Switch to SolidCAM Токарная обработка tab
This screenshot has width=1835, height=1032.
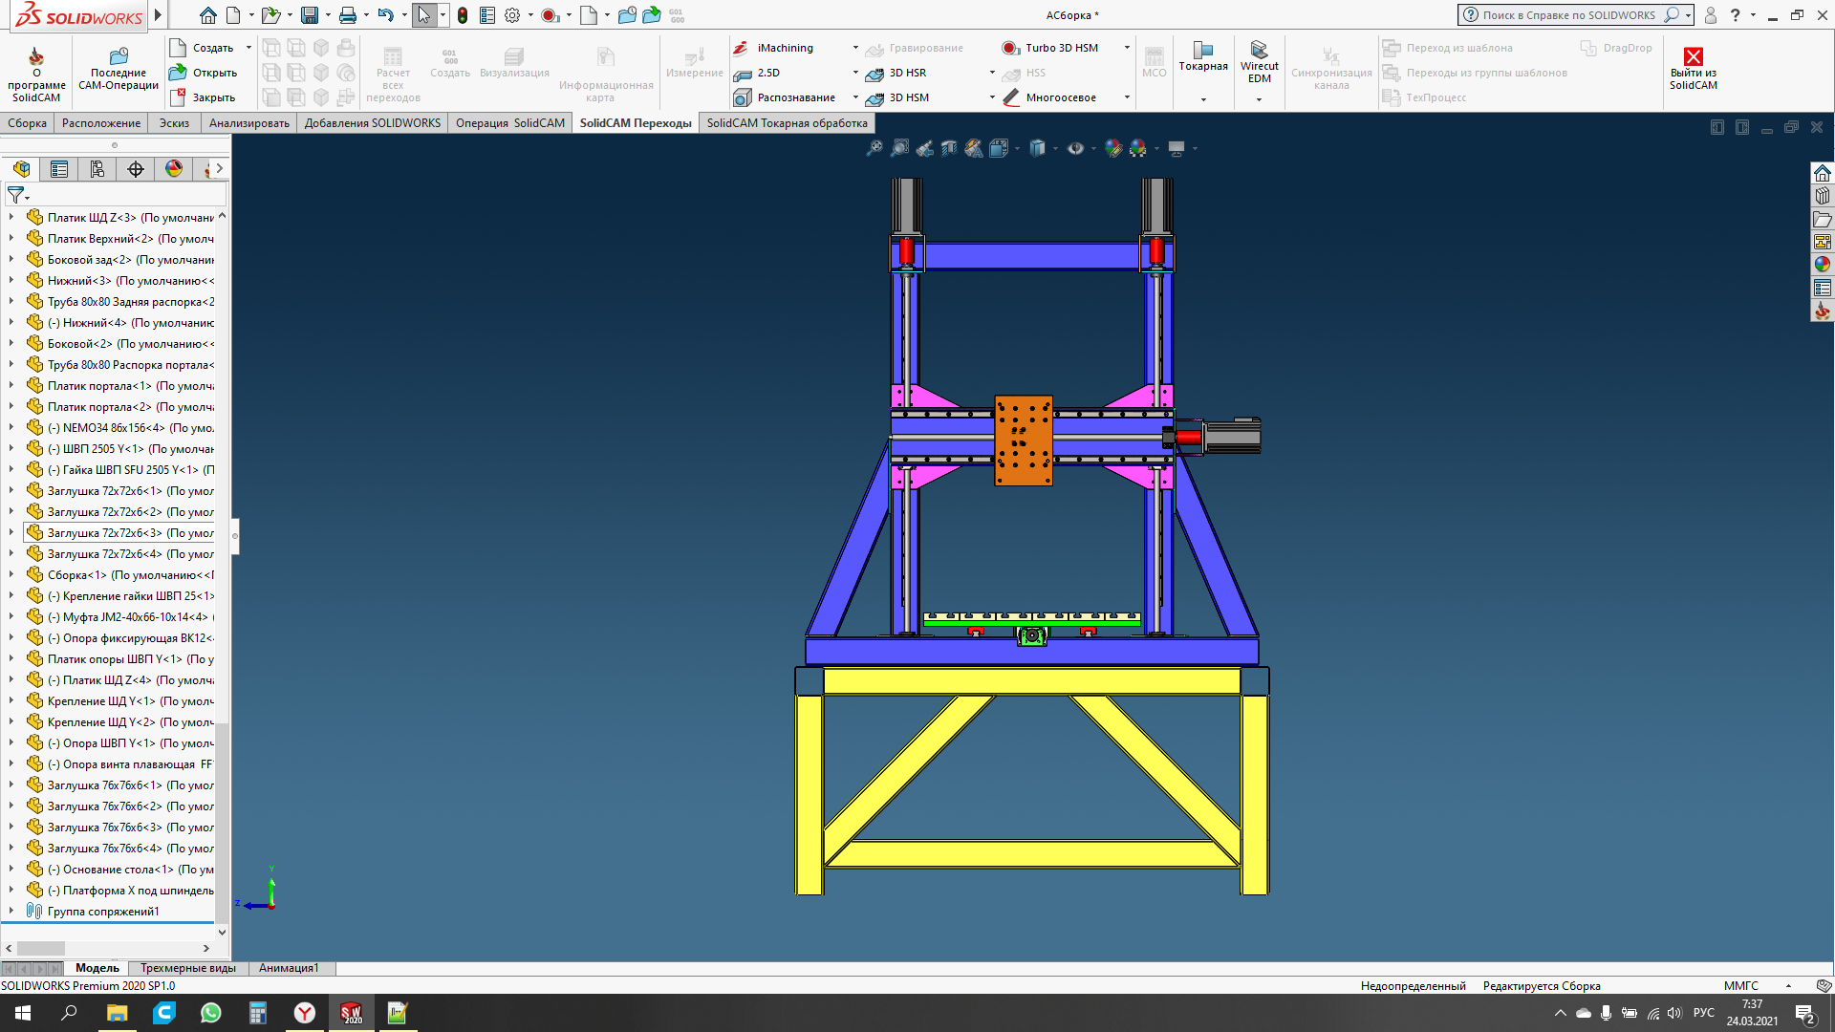pos(787,123)
